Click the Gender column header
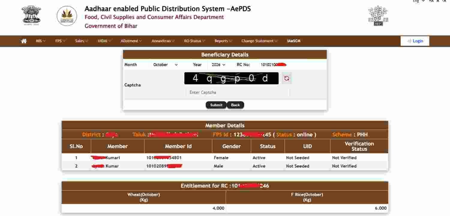This screenshot has width=450, height=216. coord(232,146)
